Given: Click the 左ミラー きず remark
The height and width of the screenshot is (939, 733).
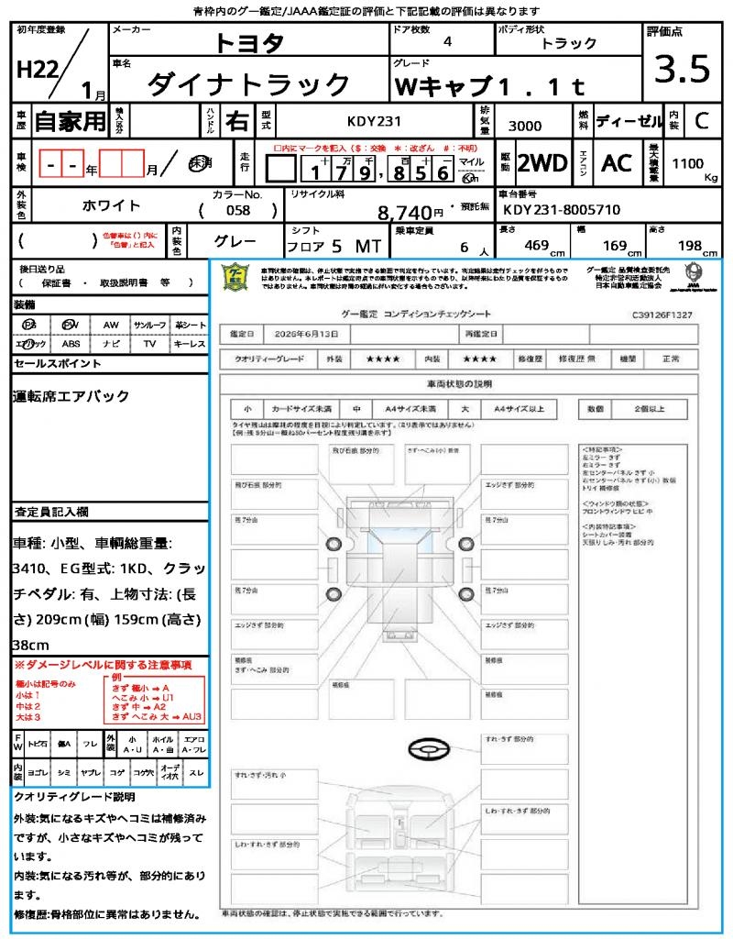Looking at the screenshot, I should point(601,458).
